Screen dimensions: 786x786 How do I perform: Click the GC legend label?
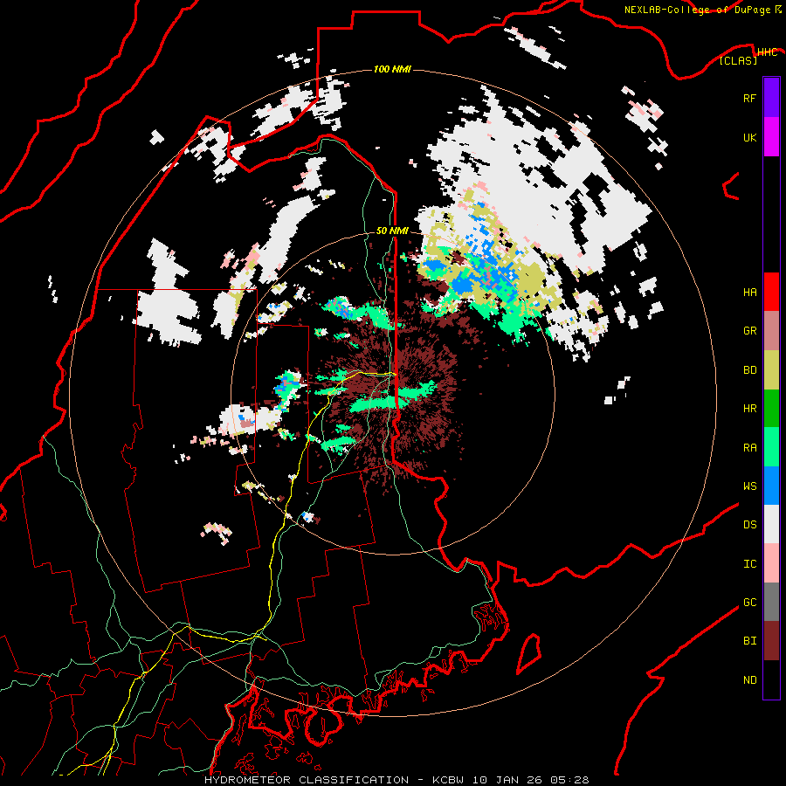749,603
